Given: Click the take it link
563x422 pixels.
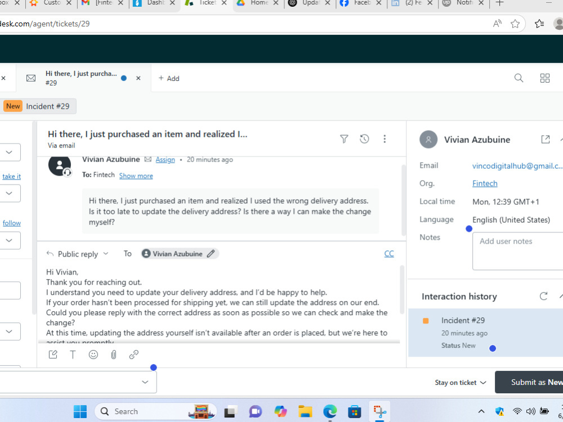Looking at the screenshot, I should tap(11, 176).
